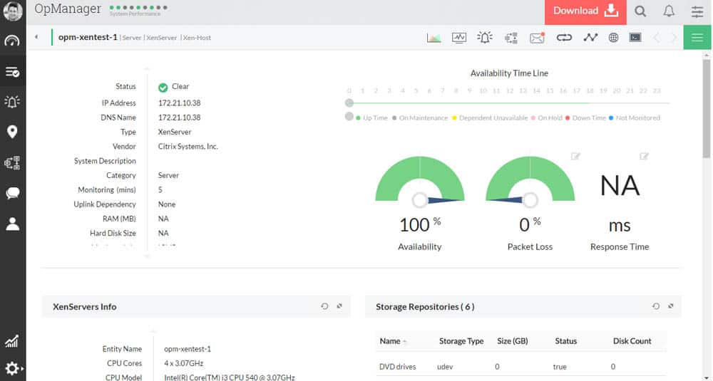Open the performance monitor screen icon

pyautogui.click(x=458, y=38)
